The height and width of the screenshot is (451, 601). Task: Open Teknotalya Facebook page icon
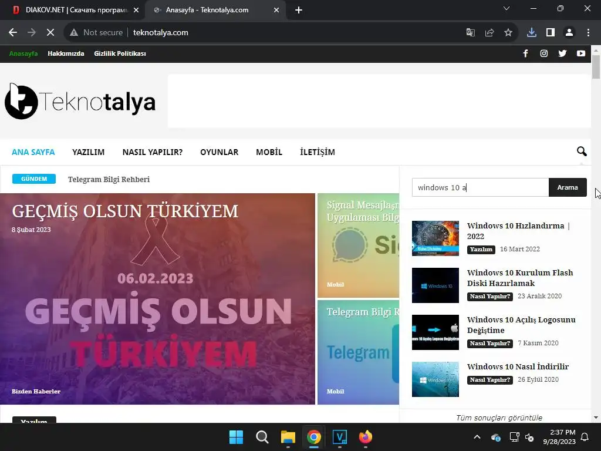[525, 53]
